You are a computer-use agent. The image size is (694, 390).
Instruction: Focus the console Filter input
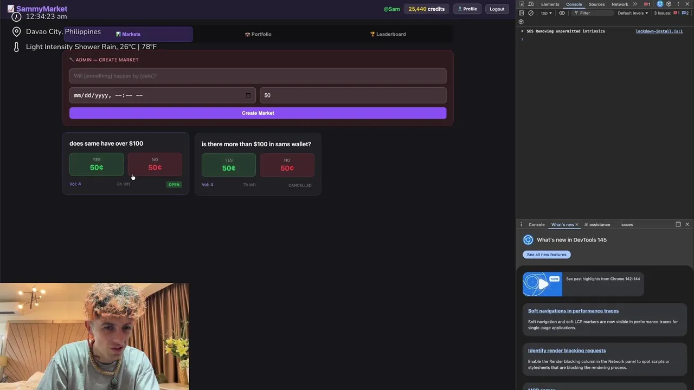[x=592, y=13]
